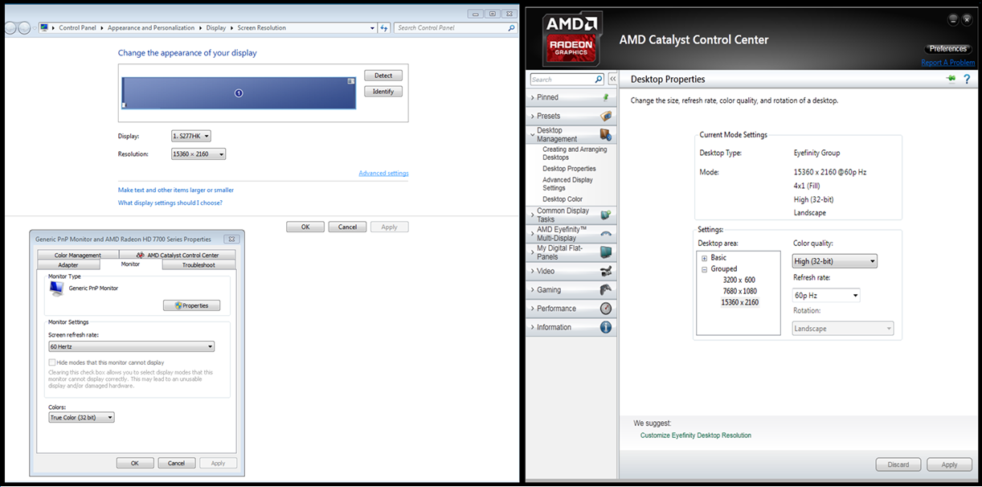Open Desktop Color in the sidebar
The width and height of the screenshot is (982, 487).
click(x=563, y=199)
